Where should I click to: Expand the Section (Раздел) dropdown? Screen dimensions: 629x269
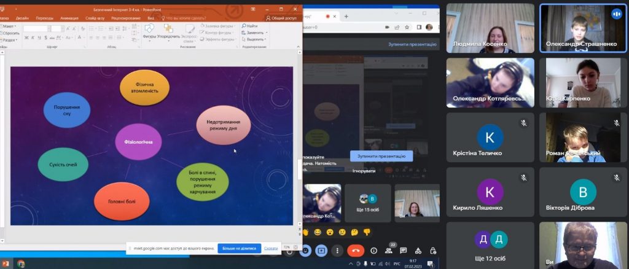(9, 40)
